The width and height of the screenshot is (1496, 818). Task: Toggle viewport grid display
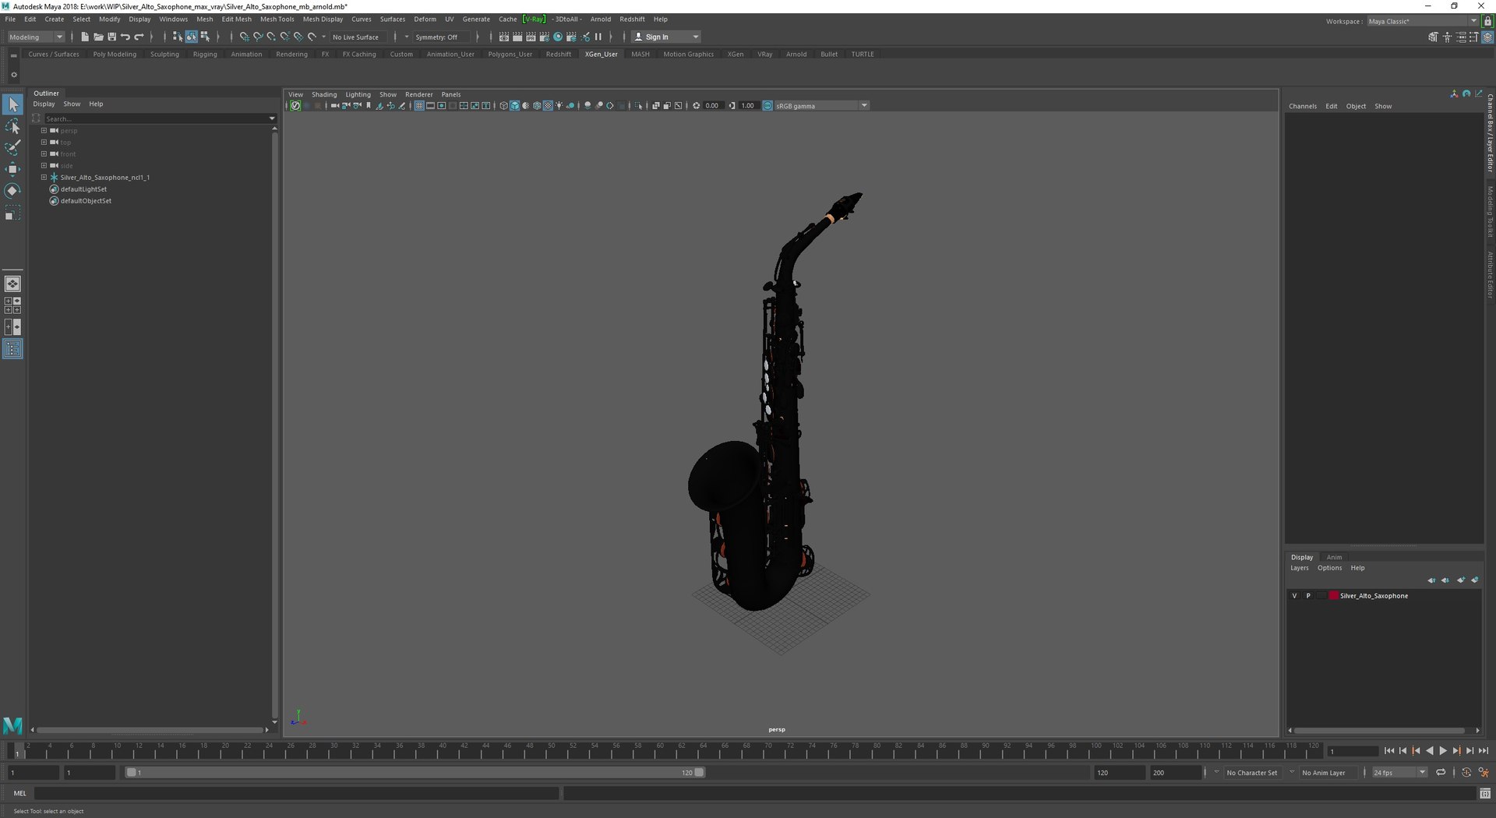(x=419, y=106)
